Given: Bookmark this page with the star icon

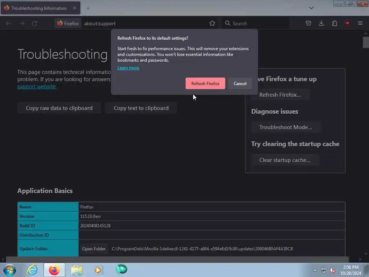Looking at the screenshot, I should [x=212, y=23].
